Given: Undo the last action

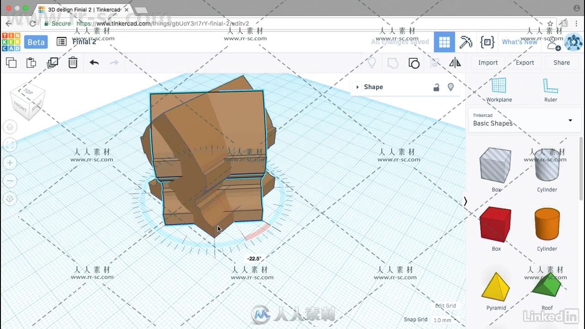Looking at the screenshot, I should 94,63.
